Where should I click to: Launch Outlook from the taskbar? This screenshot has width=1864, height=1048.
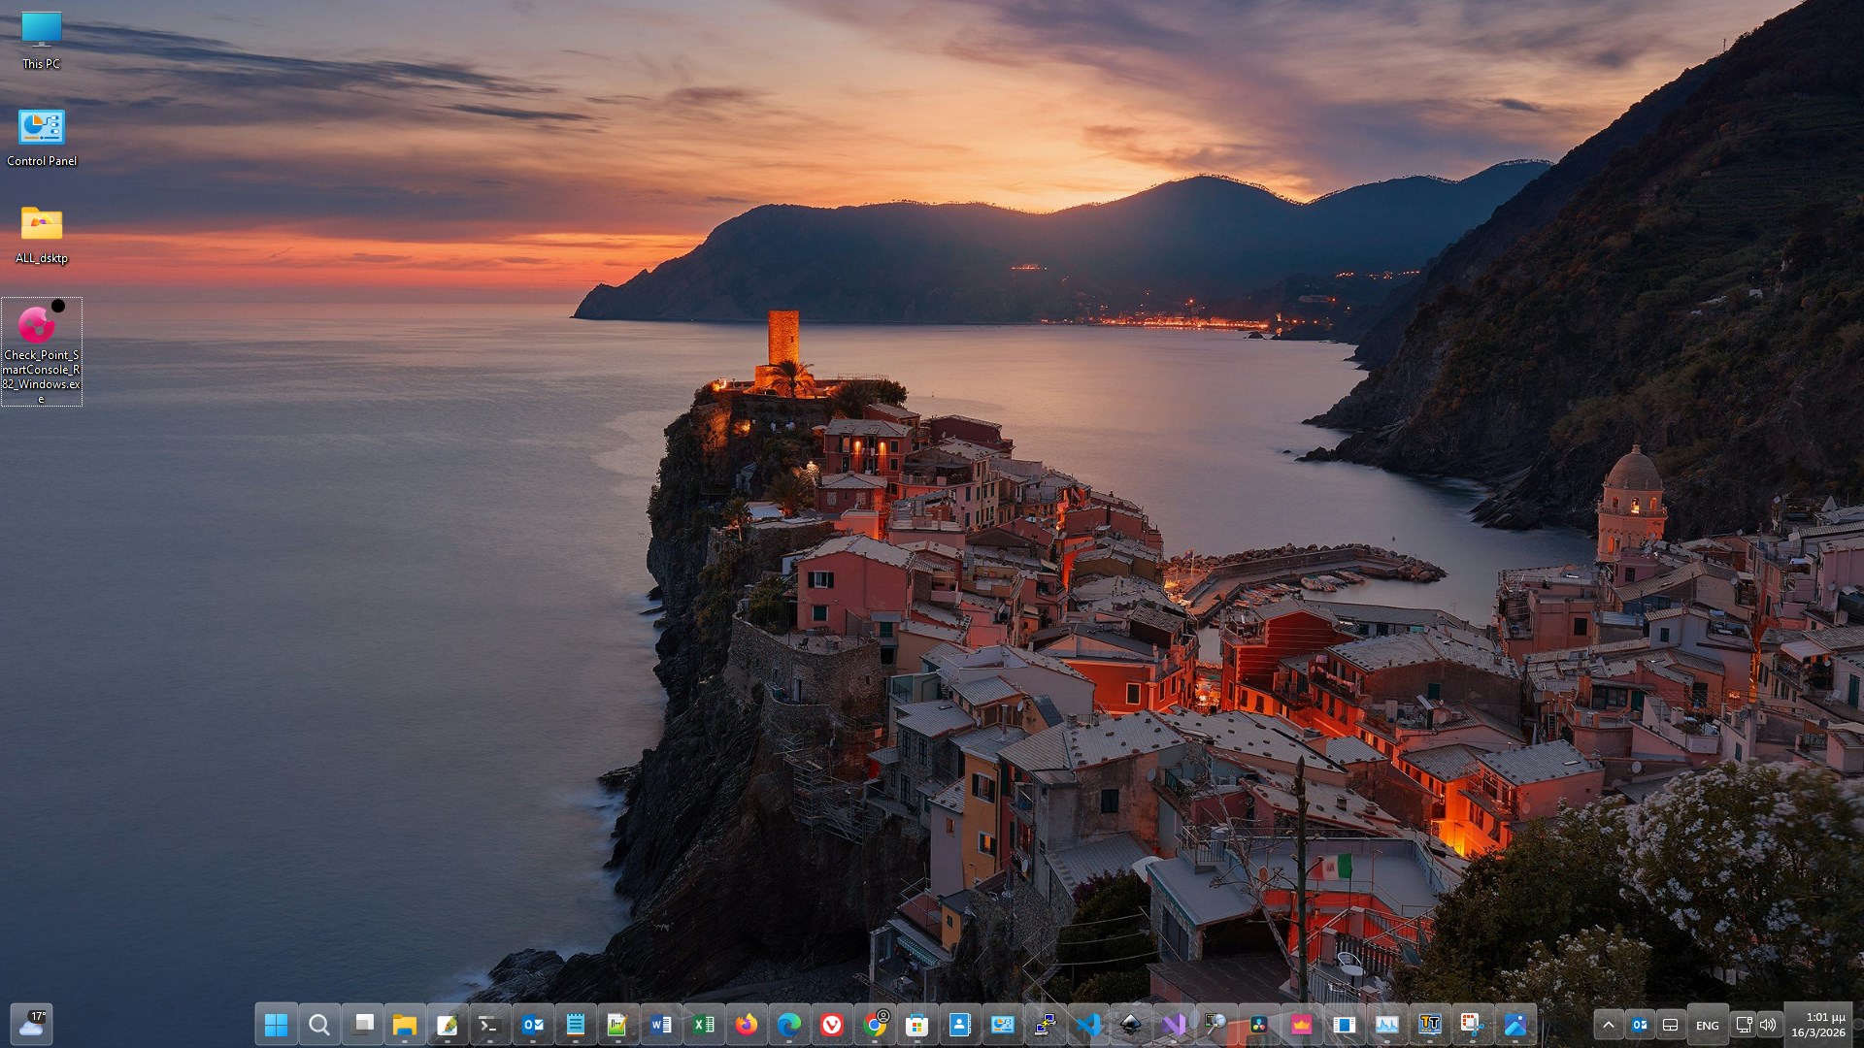coord(533,1024)
